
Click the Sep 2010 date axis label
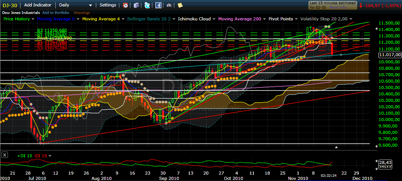click(x=168, y=178)
